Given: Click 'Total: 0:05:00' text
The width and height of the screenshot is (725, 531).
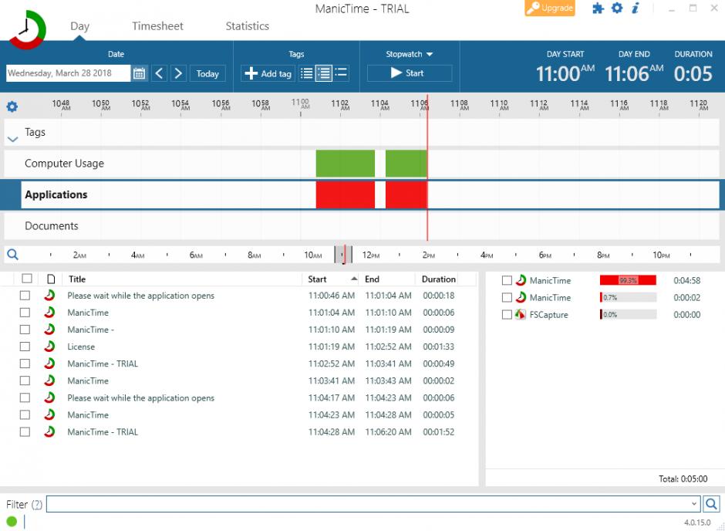Looking at the screenshot, I should tap(683, 479).
